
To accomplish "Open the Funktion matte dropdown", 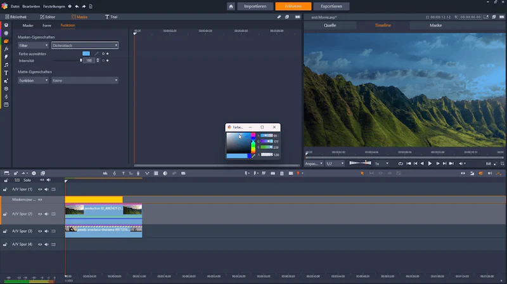I will point(33,81).
